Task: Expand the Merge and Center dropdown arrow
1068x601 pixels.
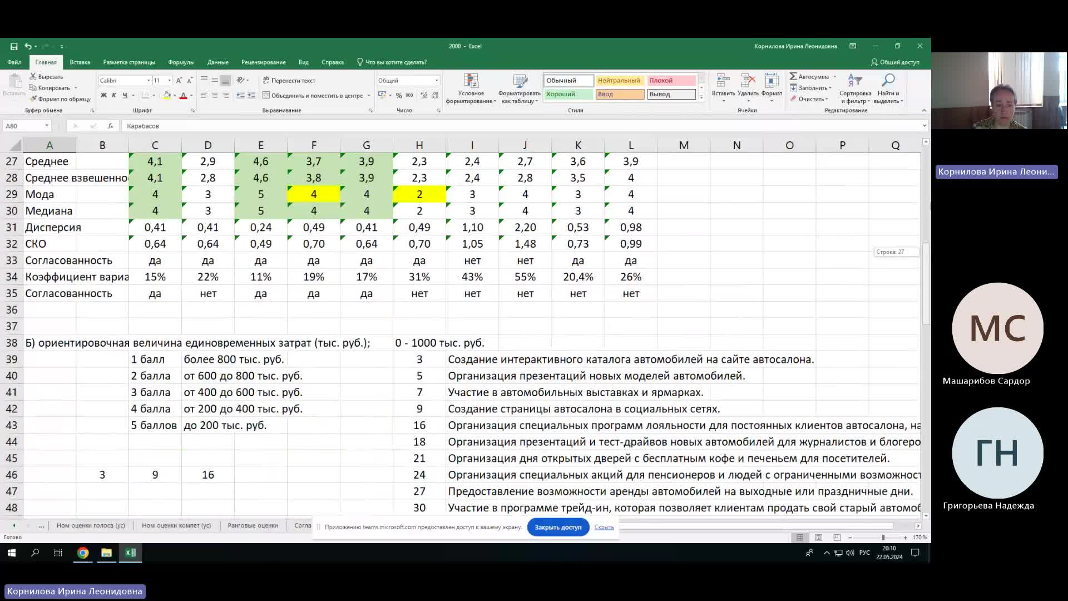Action: (369, 96)
